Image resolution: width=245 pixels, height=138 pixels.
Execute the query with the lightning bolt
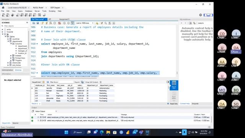pos(42,23)
